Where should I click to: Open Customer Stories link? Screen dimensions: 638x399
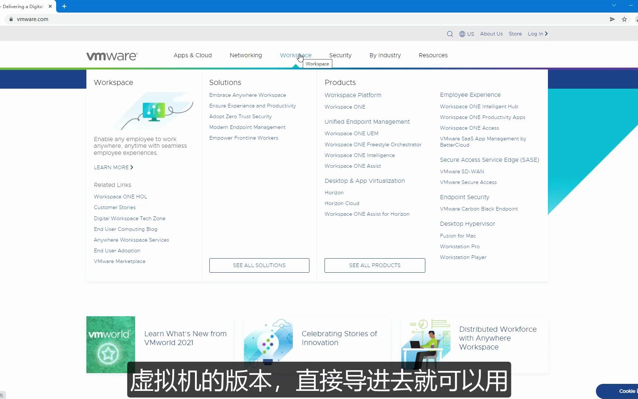(x=115, y=207)
